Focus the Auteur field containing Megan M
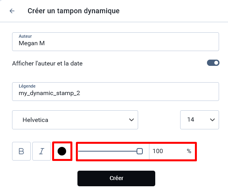228x196 pixels. click(x=116, y=42)
